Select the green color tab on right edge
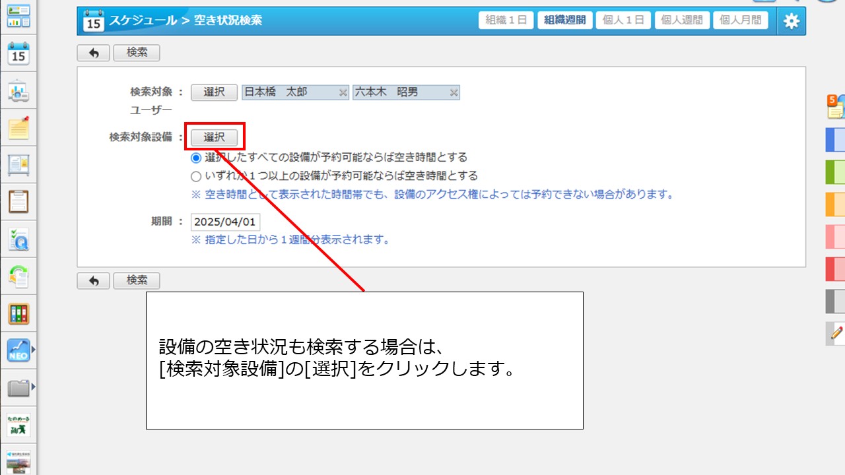The height and width of the screenshot is (475, 845). pos(836,172)
